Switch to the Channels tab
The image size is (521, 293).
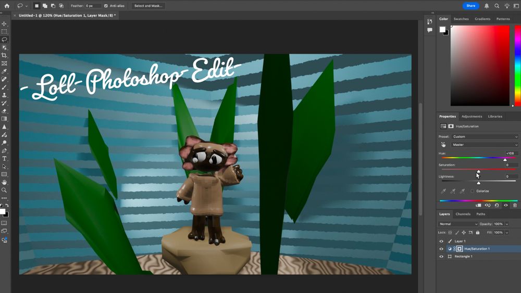[x=463, y=214]
